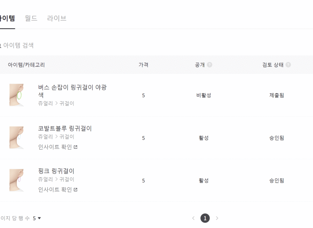
Task: Switch to the 월드 tab
Action: tap(31, 18)
